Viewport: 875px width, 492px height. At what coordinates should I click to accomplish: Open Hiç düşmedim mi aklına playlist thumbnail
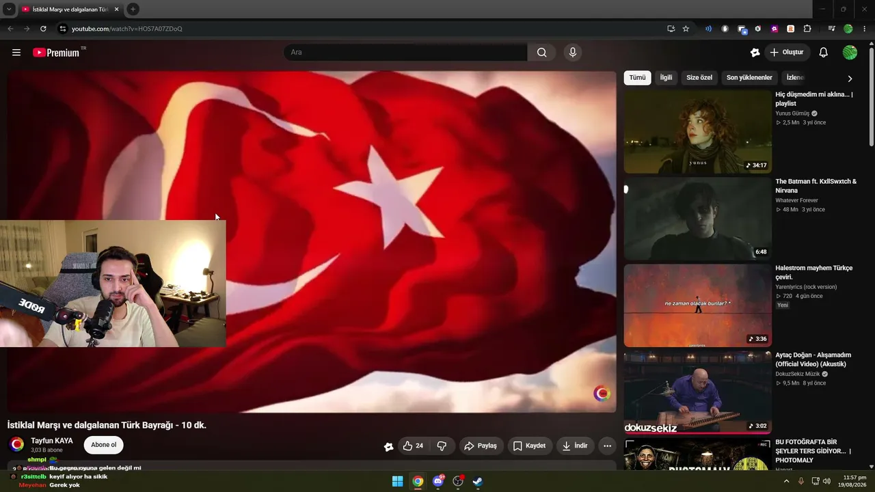point(697,132)
